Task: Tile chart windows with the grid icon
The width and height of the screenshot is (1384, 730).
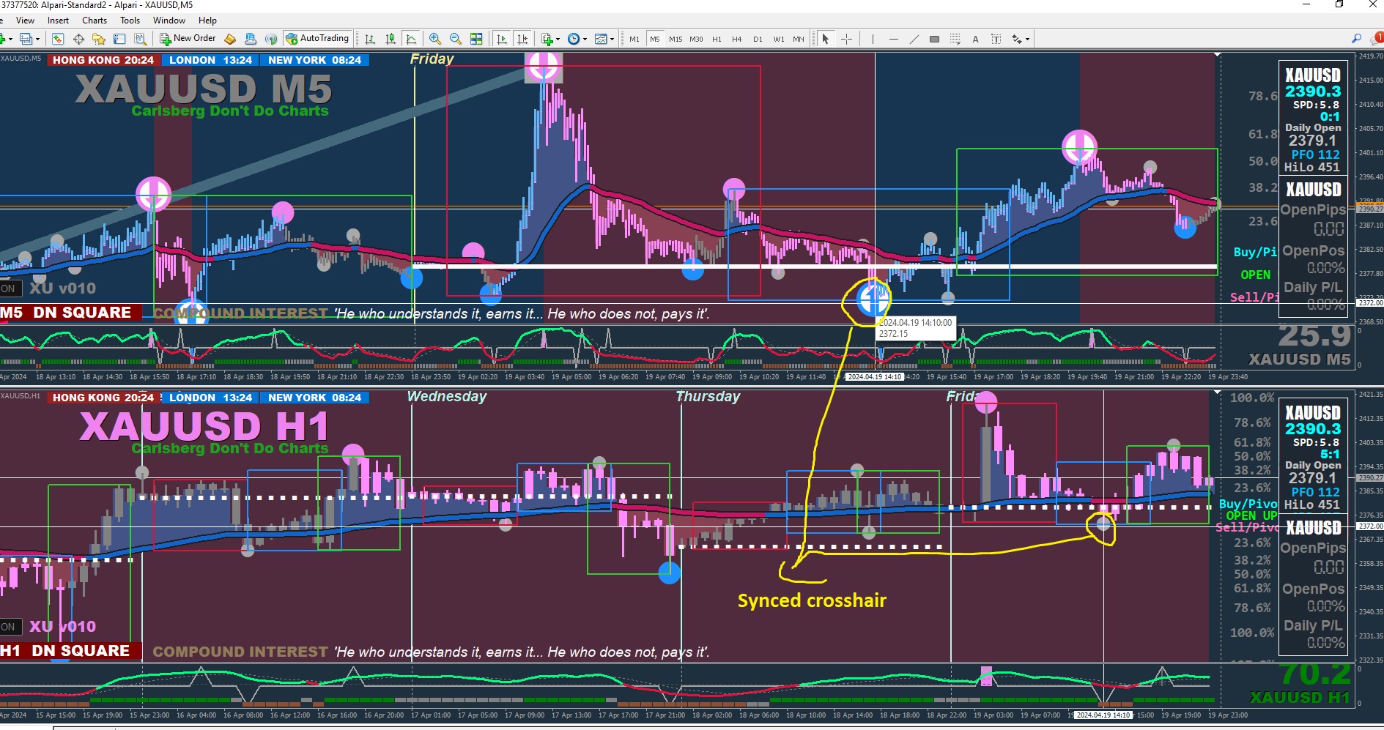Action: (476, 39)
